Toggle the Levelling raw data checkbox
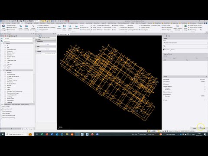 click(5, 97)
